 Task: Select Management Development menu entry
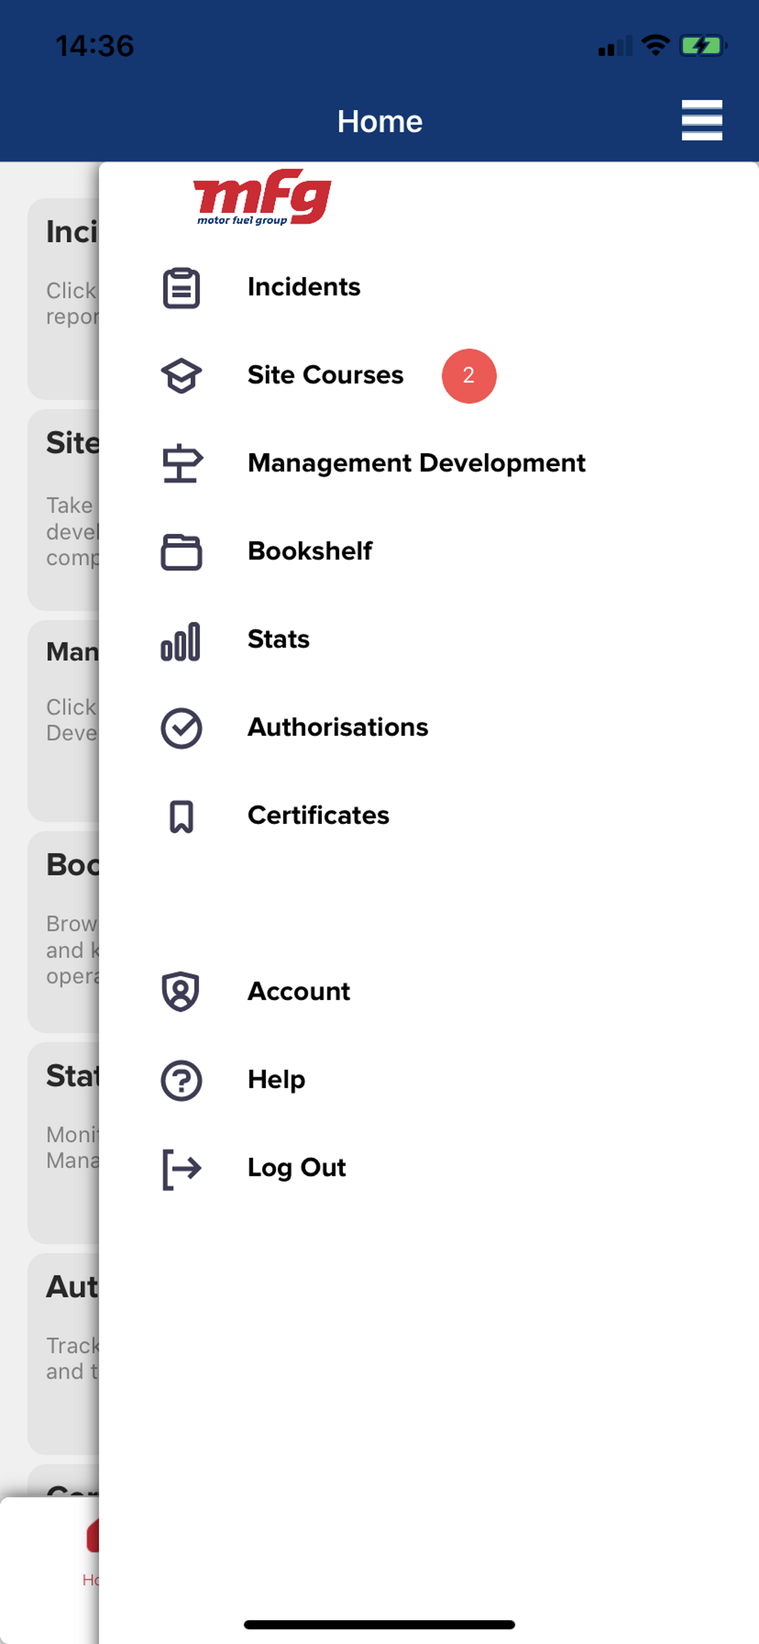[416, 464]
